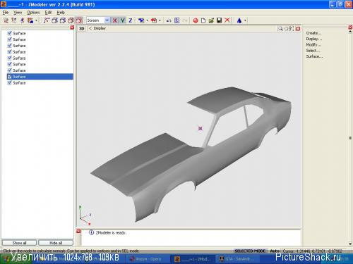Open the Screen axis-space combo box
Viewport: 353px width, 264px height.
click(x=98, y=20)
